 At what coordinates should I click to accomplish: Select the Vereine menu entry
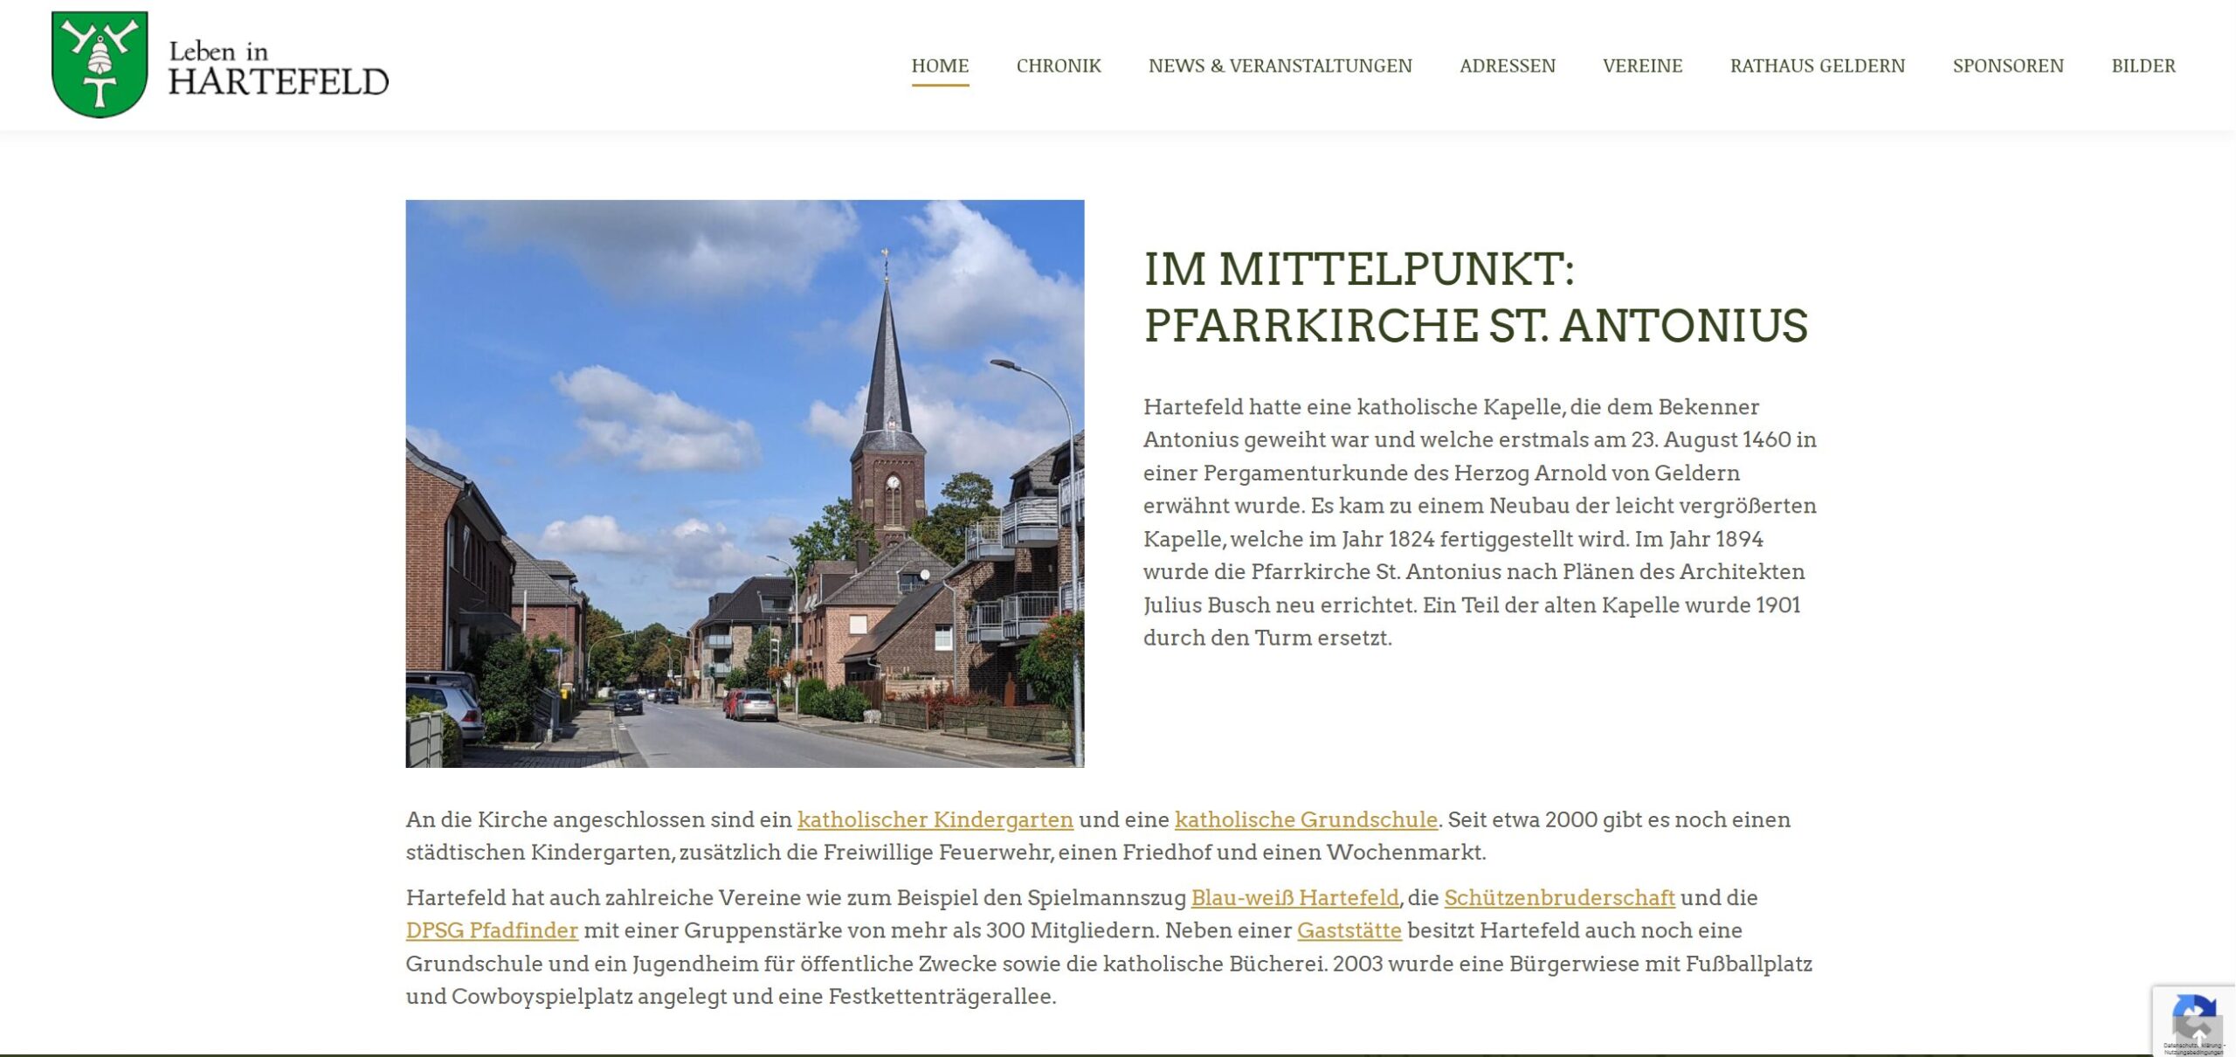point(1642,66)
